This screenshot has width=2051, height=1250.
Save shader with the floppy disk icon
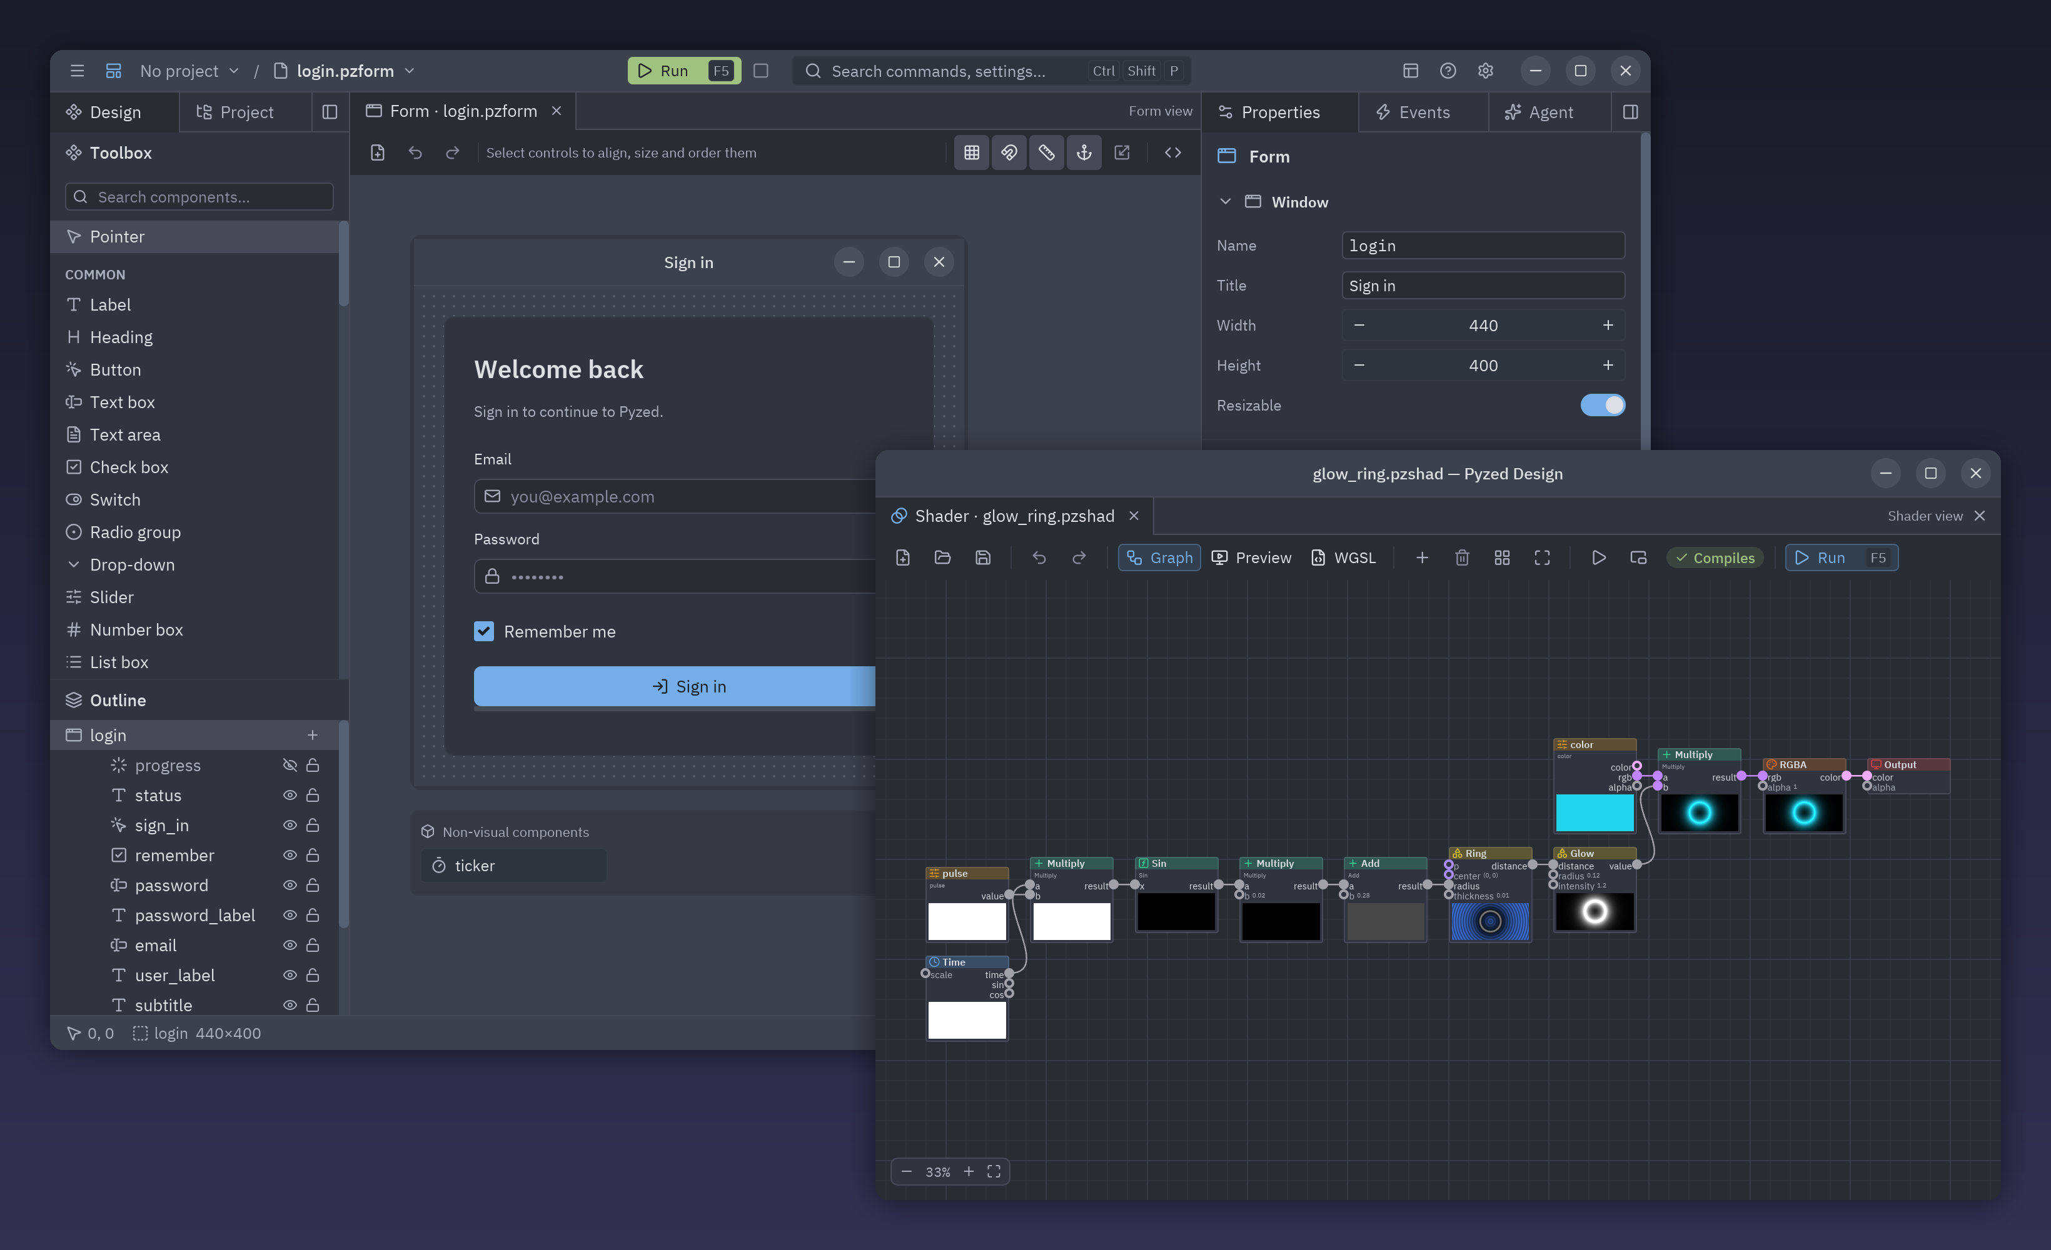point(983,557)
